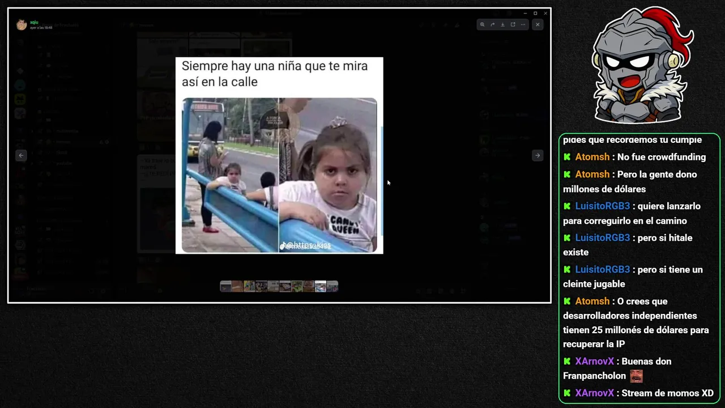Click the meme caption 'Siempre hay una niña'
The width and height of the screenshot is (725, 408).
point(275,74)
